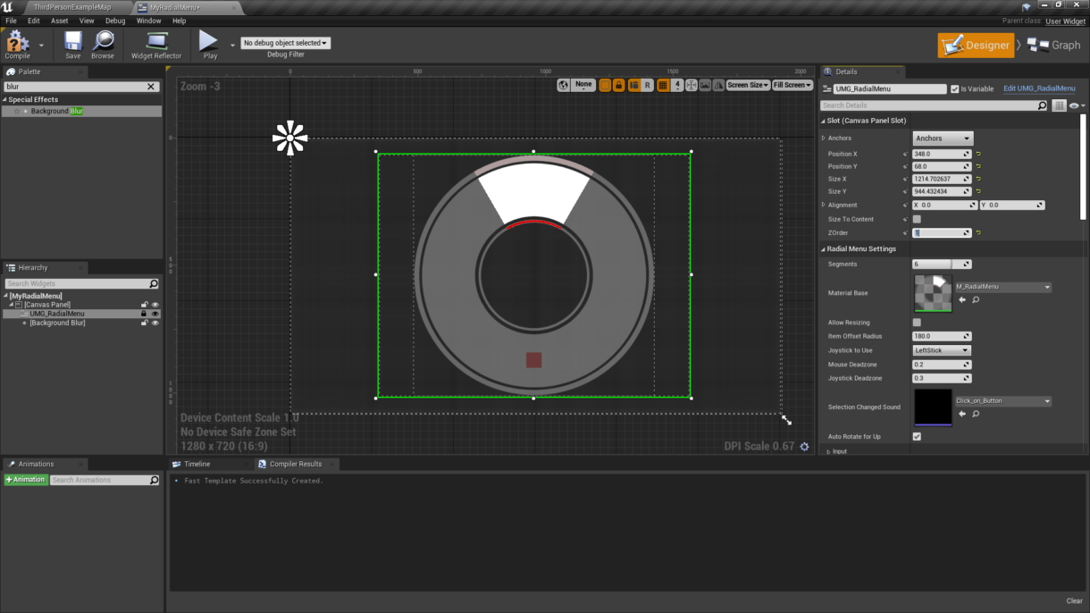
Task: Open the Joystick to Use dropdown showing LeftStick
Action: pos(941,349)
